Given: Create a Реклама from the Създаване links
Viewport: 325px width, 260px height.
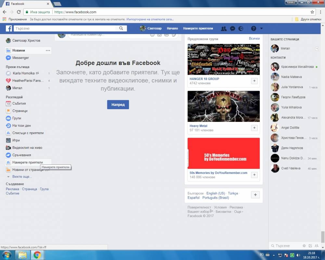Looking at the screenshot, I should (x=12, y=189).
